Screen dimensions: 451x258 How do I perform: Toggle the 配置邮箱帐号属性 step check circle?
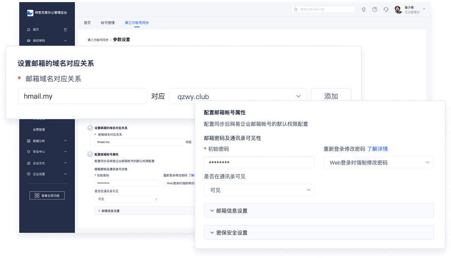pos(90,154)
